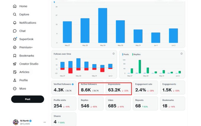
Task: Click the SuperGrok menu label
Action: (26, 39)
